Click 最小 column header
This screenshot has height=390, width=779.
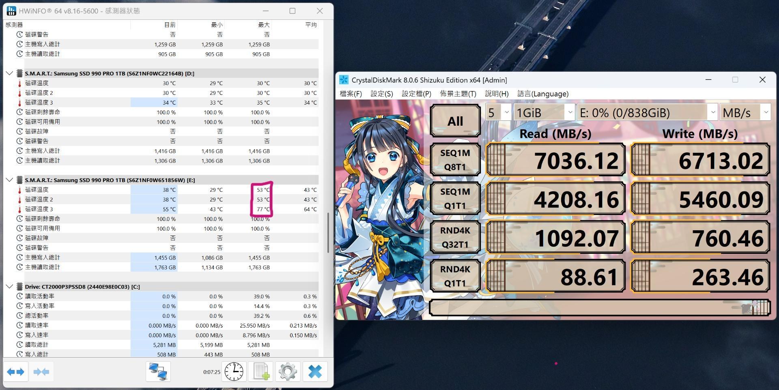pyautogui.click(x=217, y=25)
